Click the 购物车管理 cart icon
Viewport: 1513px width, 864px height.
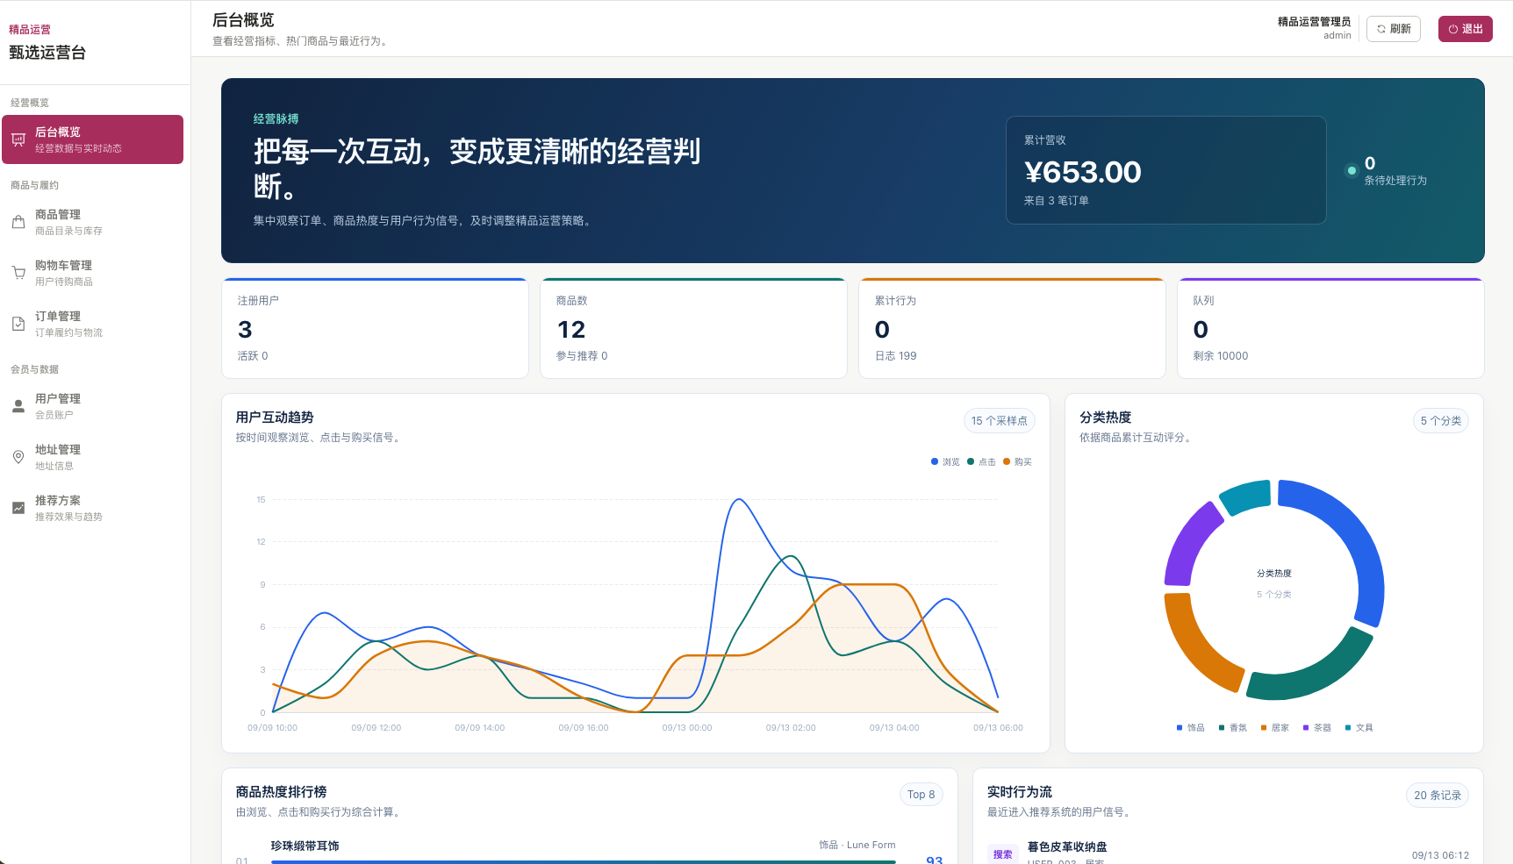click(x=18, y=273)
